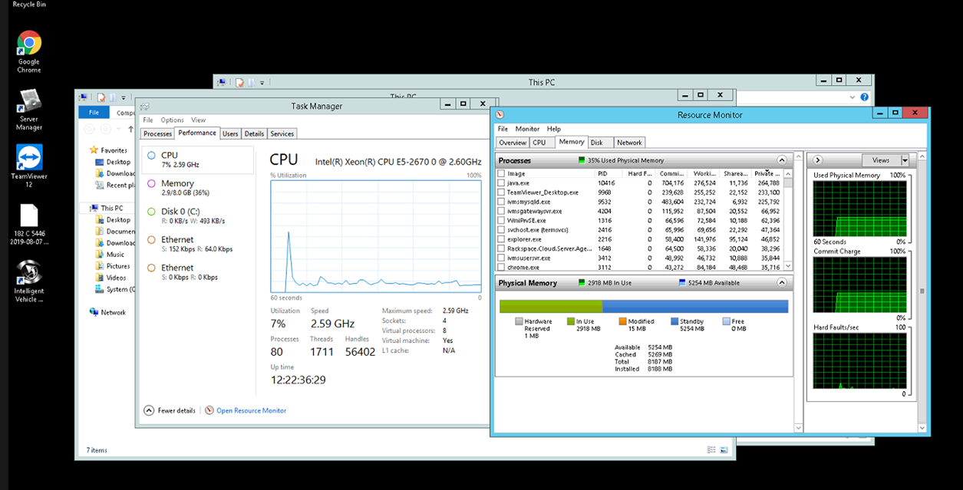This screenshot has height=490, width=963.
Task: Click the details view icon in Explorer status bar
Action: (x=712, y=450)
